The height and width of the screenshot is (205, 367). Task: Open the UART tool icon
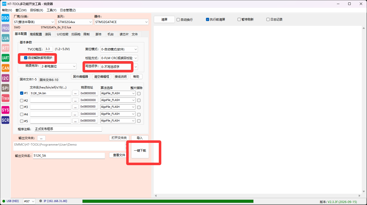coord(6,58)
